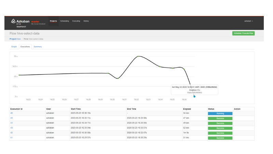This screenshot has height=154, width=273.
Task: Click elapsed value '47 sec'
Action: [x=186, y=118]
